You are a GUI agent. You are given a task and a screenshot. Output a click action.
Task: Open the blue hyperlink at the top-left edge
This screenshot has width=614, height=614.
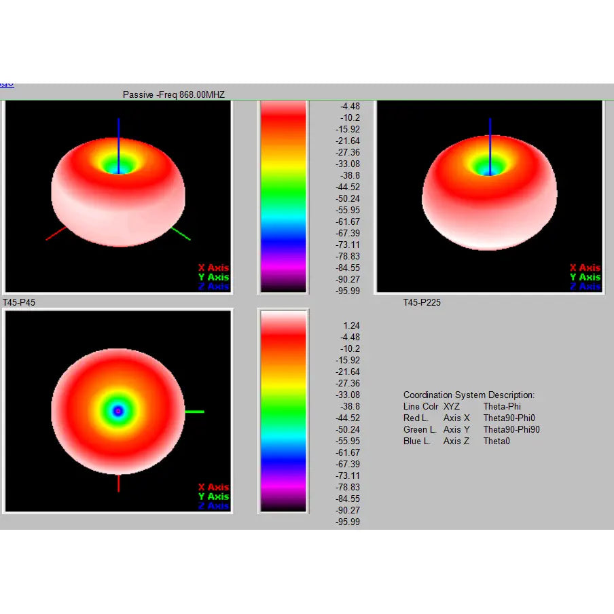click(6, 84)
